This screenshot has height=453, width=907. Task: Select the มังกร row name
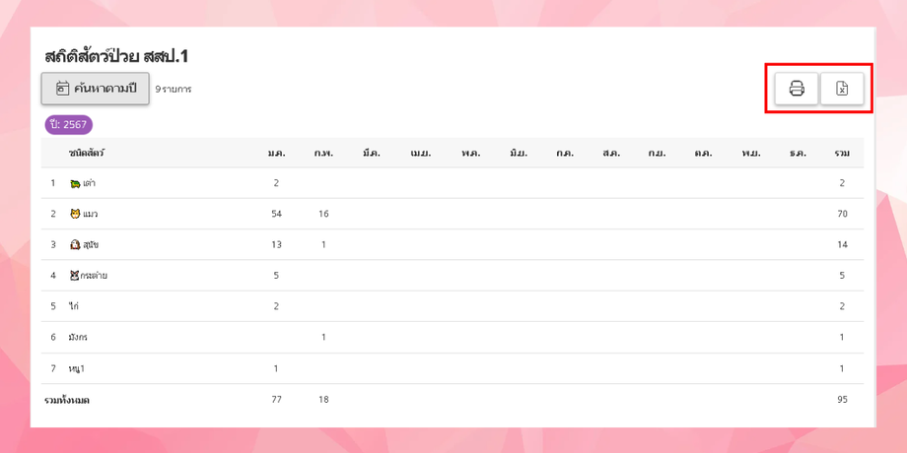(78, 337)
